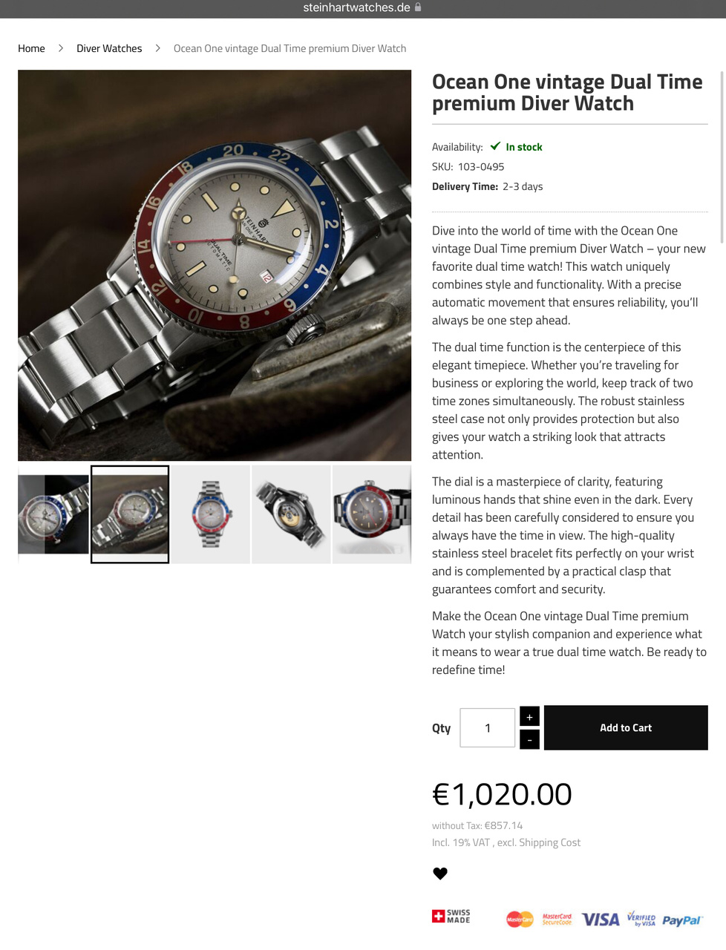Image resolution: width=726 pixels, height=950 pixels.
Task: Click the heart wishlist icon
Action: click(x=440, y=874)
